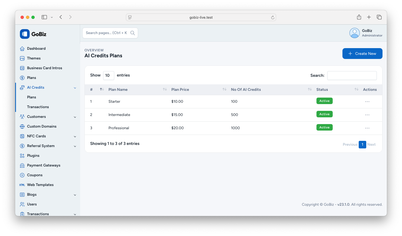Click the Users icon in sidebar
The height and width of the screenshot is (236, 402).
22,204
